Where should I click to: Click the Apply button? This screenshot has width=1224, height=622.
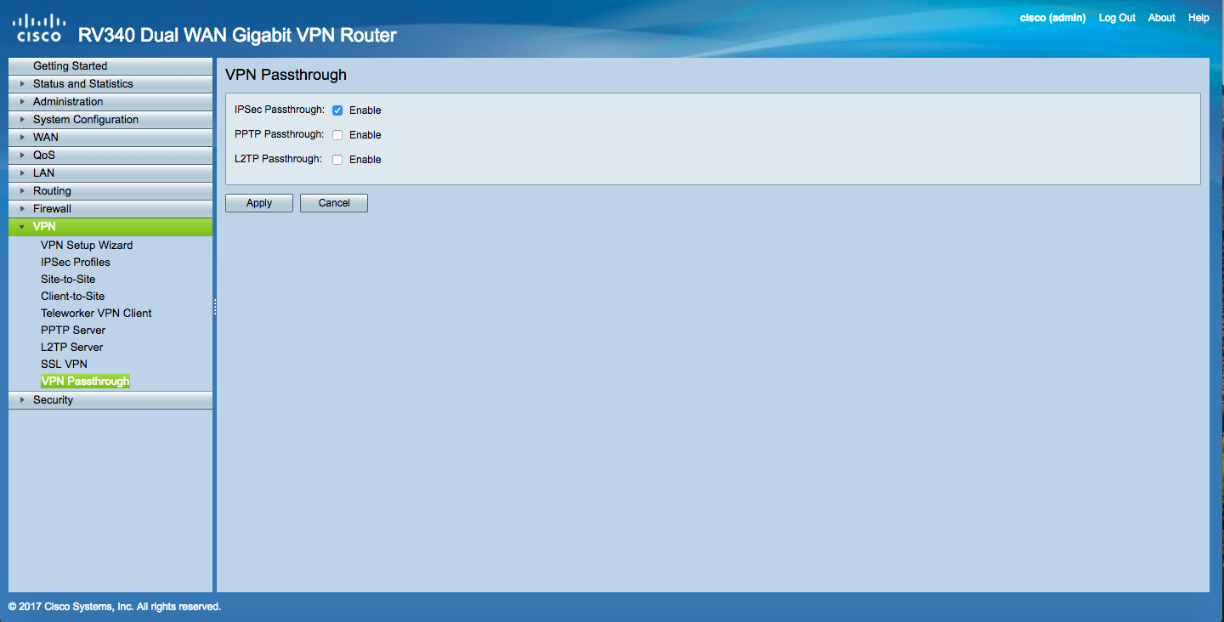pyautogui.click(x=259, y=203)
